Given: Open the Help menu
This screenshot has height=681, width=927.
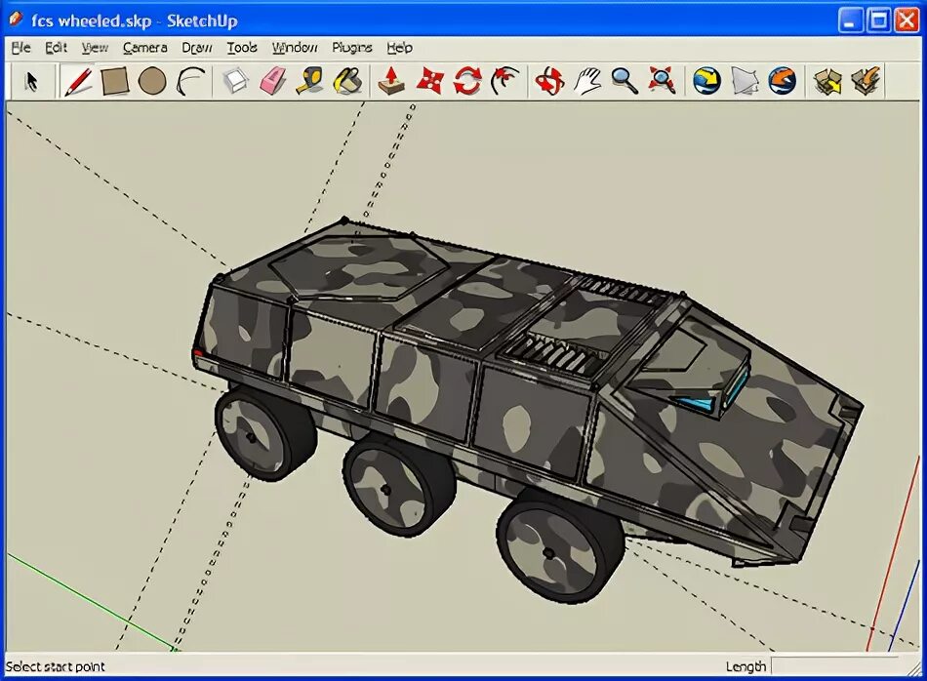Looking at the screenshot, I should [399, 47].
